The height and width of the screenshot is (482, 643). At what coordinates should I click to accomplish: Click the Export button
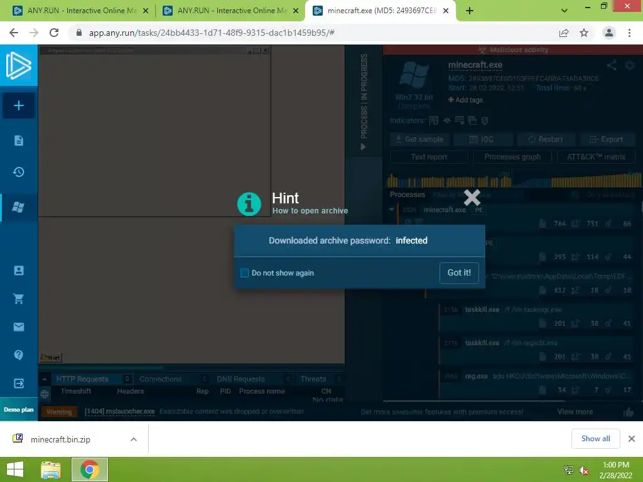608,139
